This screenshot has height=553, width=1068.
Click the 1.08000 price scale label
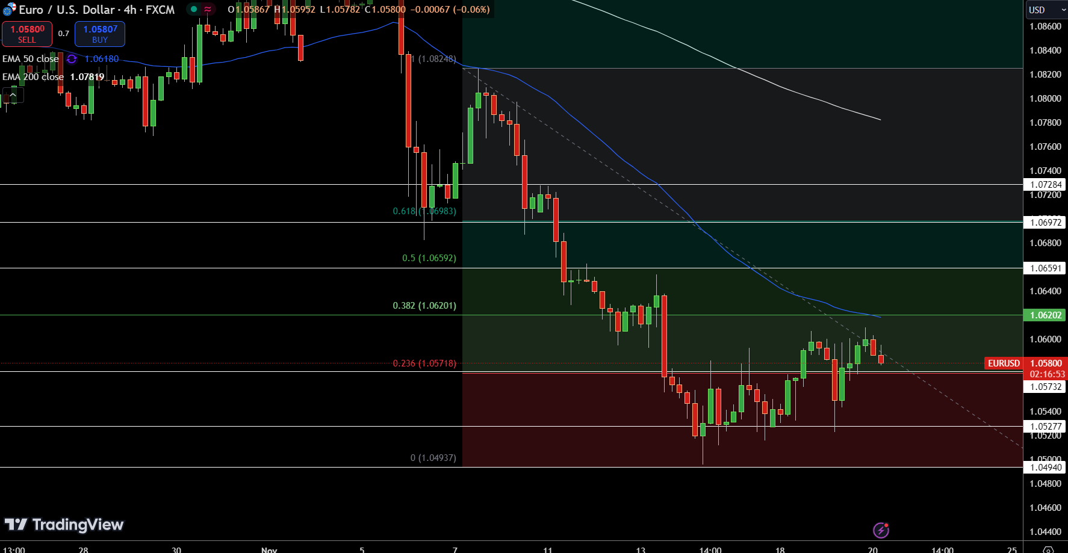pos(1046,99)
